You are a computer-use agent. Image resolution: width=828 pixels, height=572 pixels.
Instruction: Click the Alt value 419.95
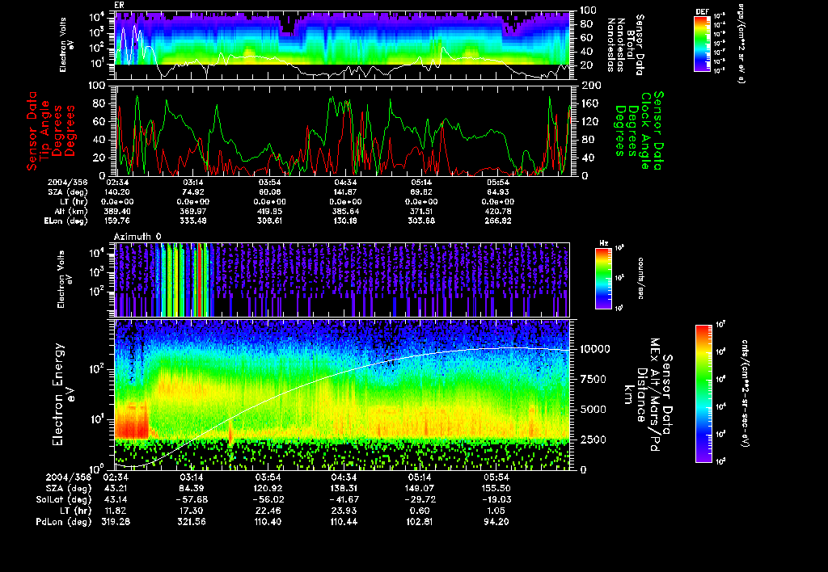(x=269, y=211)
